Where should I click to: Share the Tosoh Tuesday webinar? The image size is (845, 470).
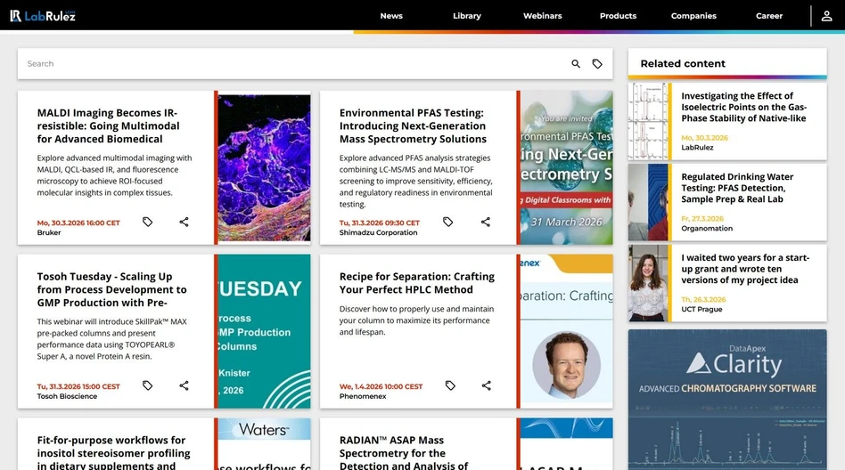click(184, 385)
